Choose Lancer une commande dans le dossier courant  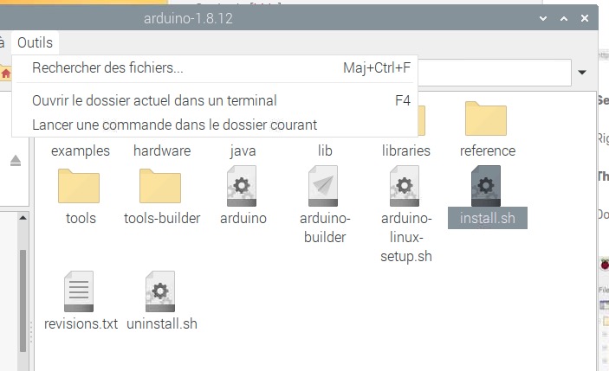coord(174,125)
